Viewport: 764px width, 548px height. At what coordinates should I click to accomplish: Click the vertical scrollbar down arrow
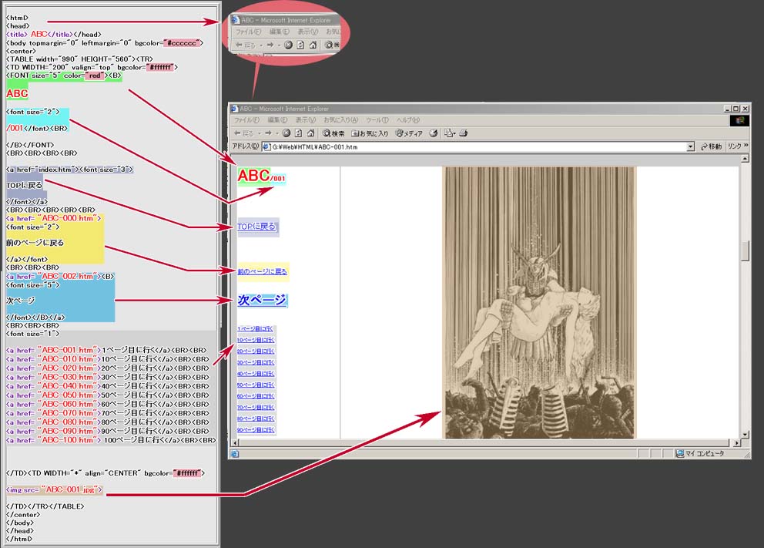(745, 435)
